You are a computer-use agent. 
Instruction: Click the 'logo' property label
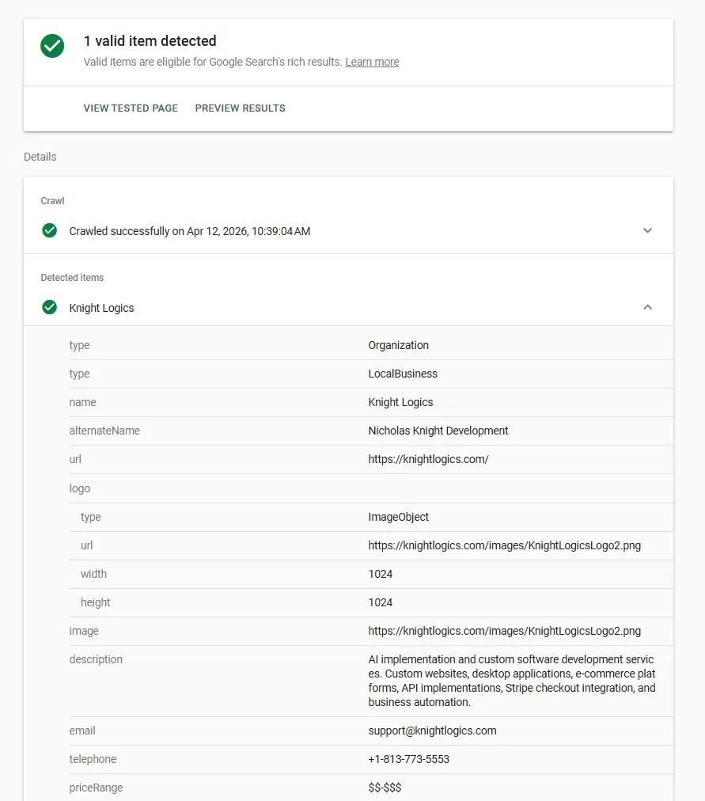(80, 488)
